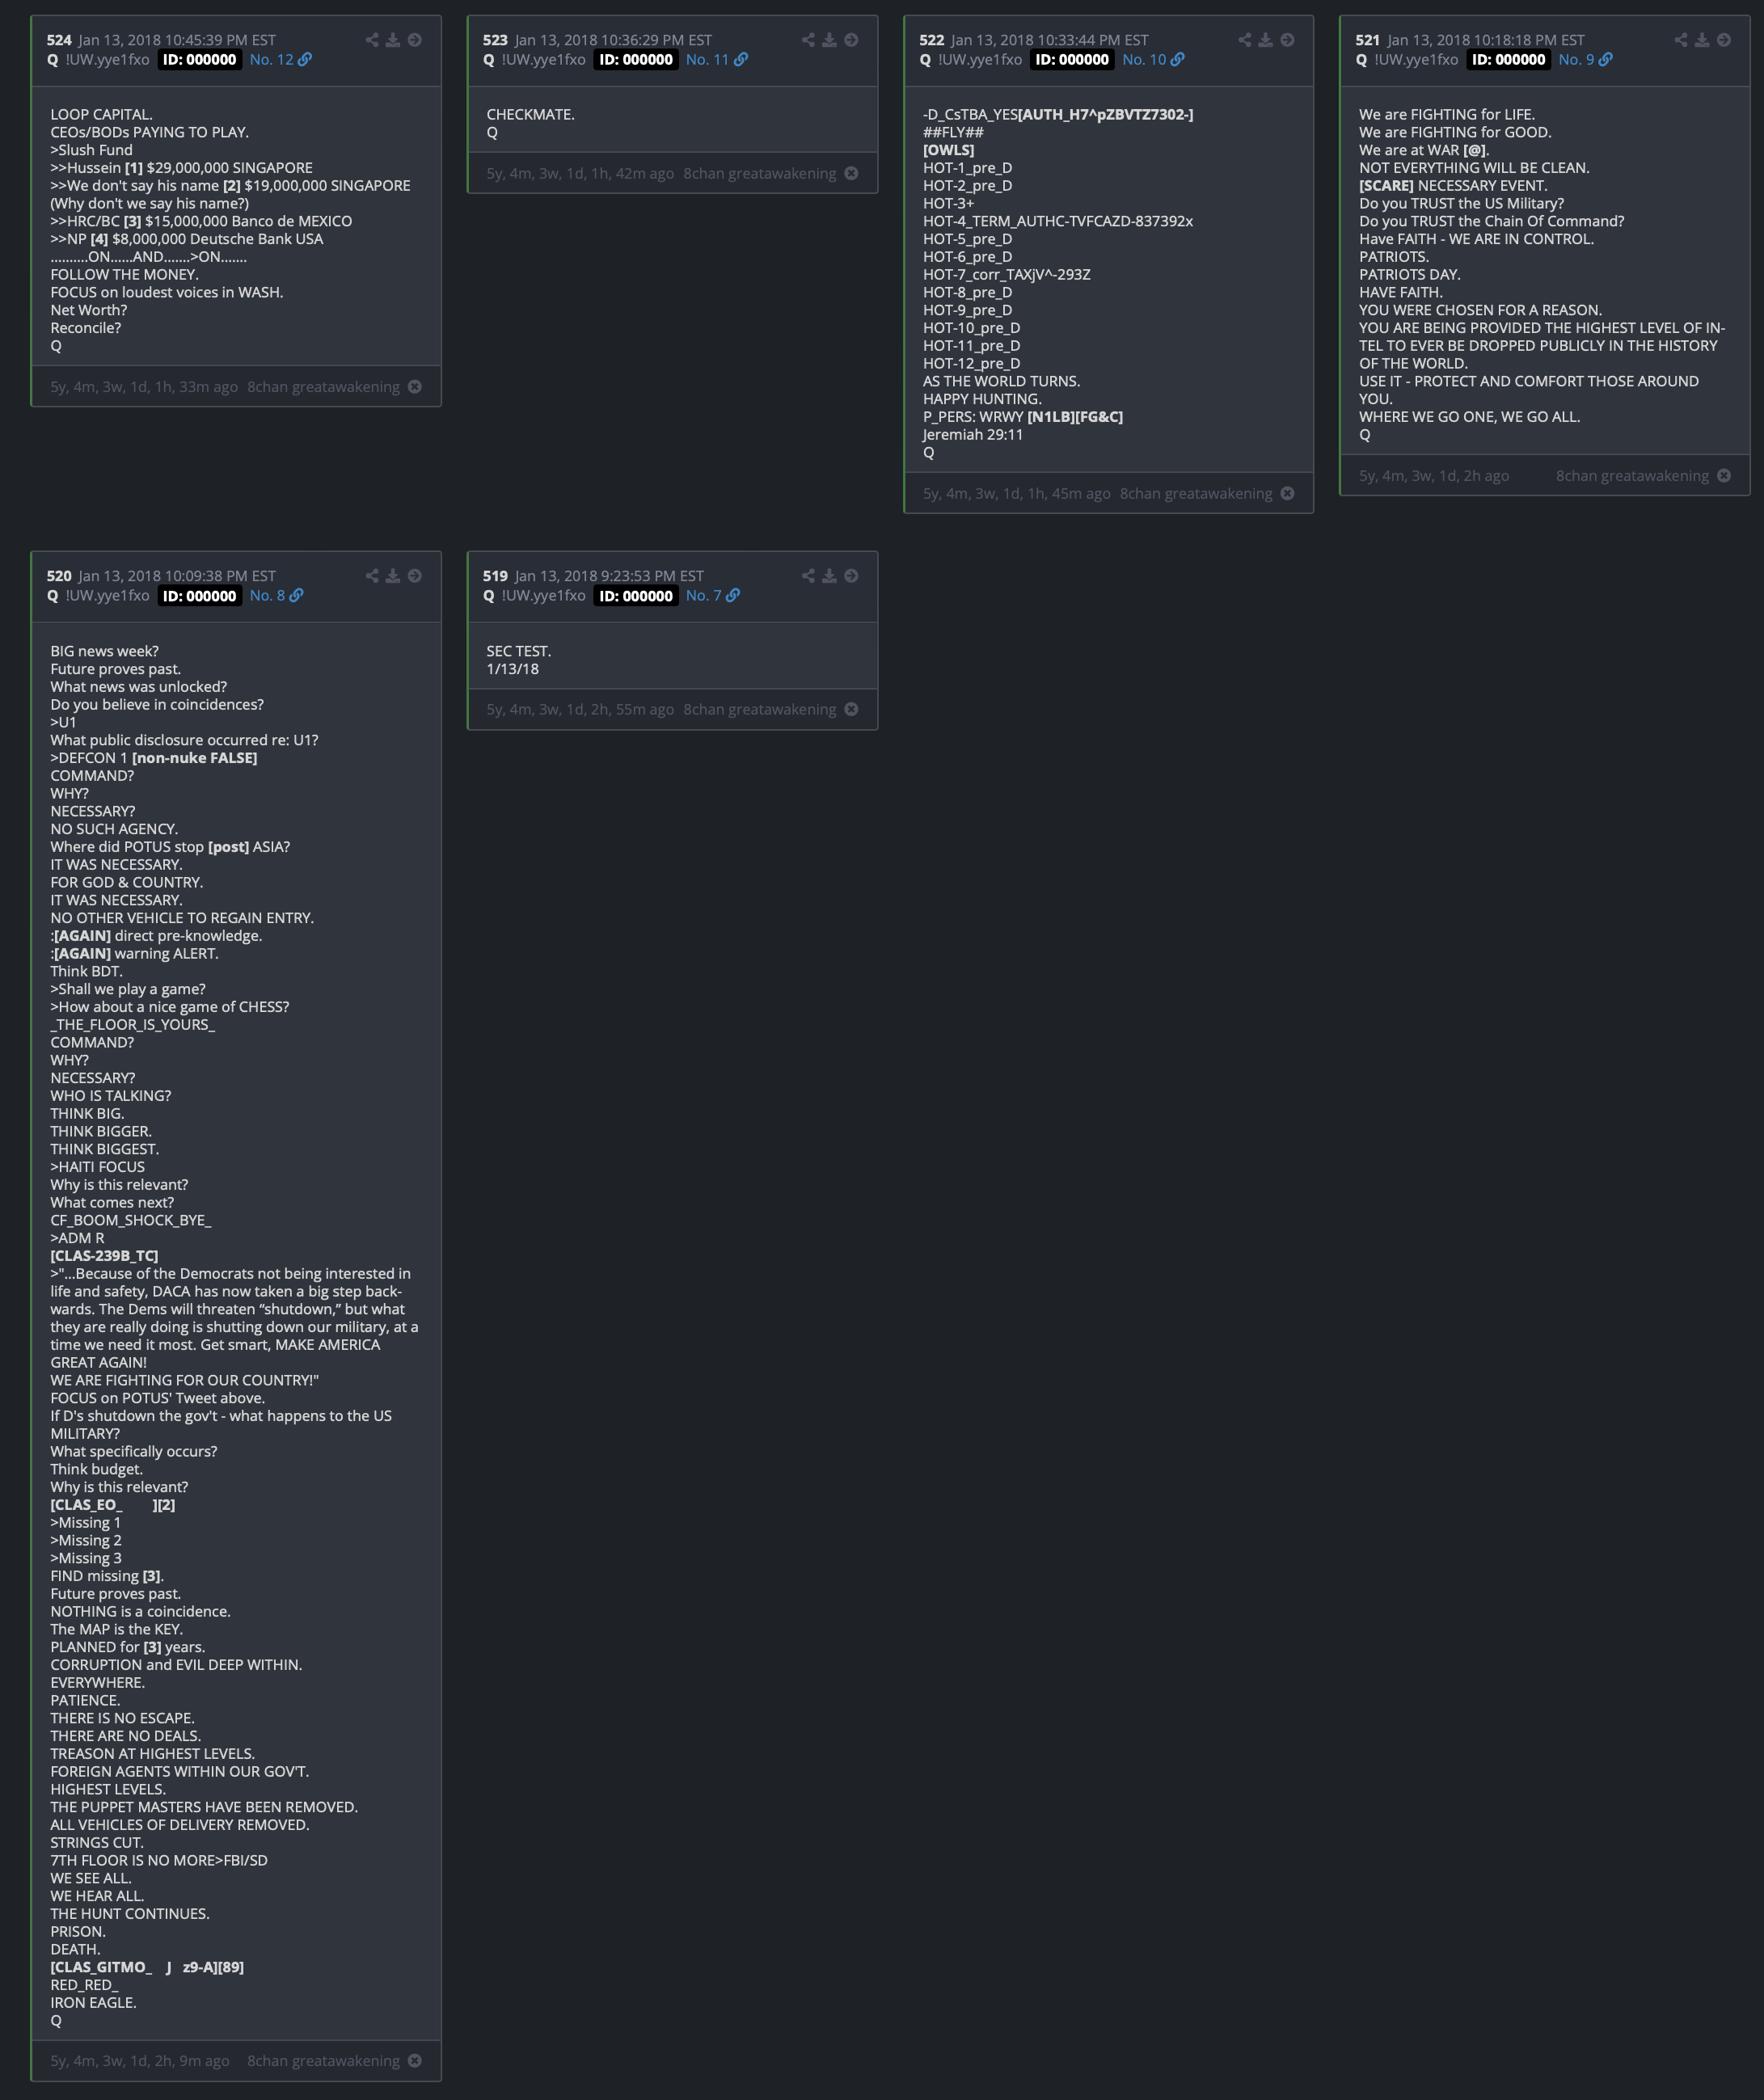
Task: Download post 523 CHECKMATE
Action: [829, 40]
